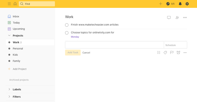Toggle the hamburger menu sidebar
The image size is (197, 102).
[9, 4]
